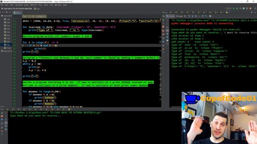Switch to the Debugger tab in Debug panel
The image size is (257, 144).
click(179, 16)
